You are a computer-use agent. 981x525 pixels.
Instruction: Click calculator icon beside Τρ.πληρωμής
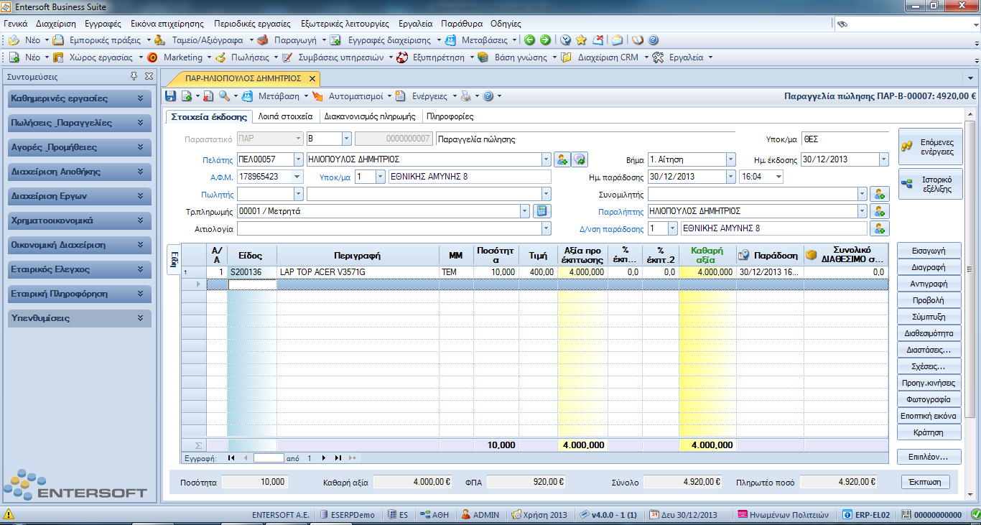tap(542, 210)
